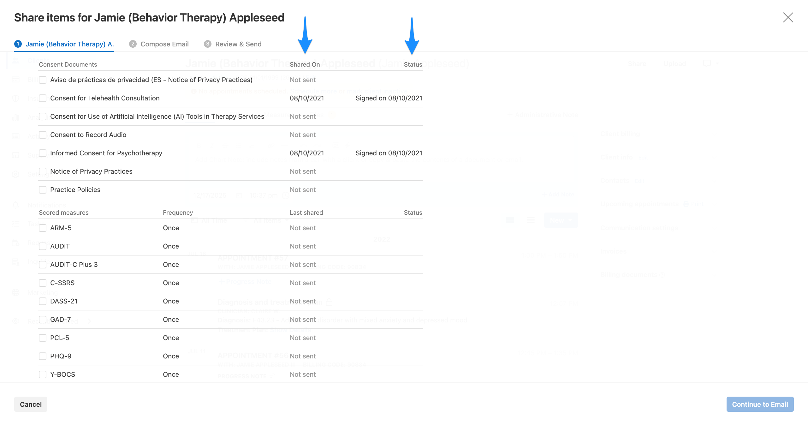Check Informed Consent for Psychotherapy
Screen dimensions: 808x426
[x=43, y=153]
